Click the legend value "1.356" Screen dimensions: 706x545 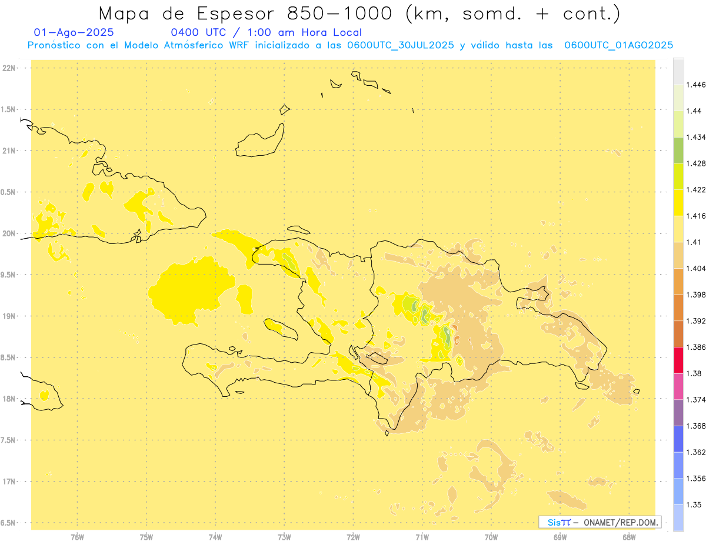pos(695,479)
